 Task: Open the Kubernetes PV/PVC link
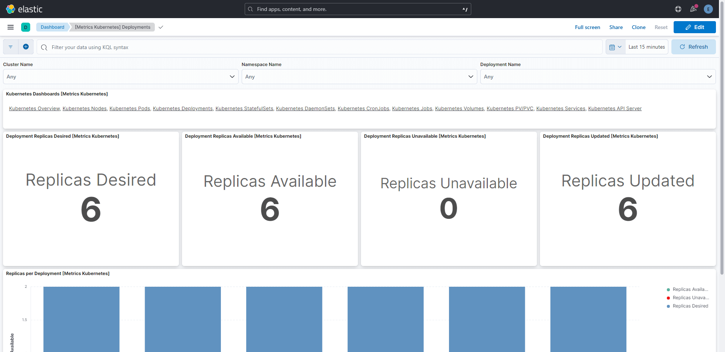[510, 109]
